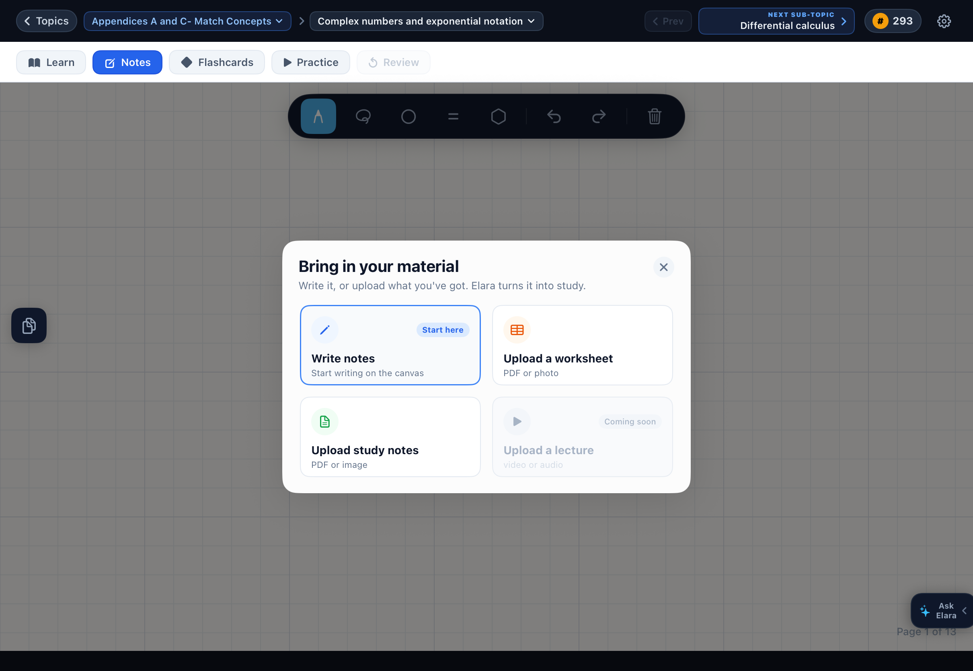Redo the canvas action

click(599, 116)
